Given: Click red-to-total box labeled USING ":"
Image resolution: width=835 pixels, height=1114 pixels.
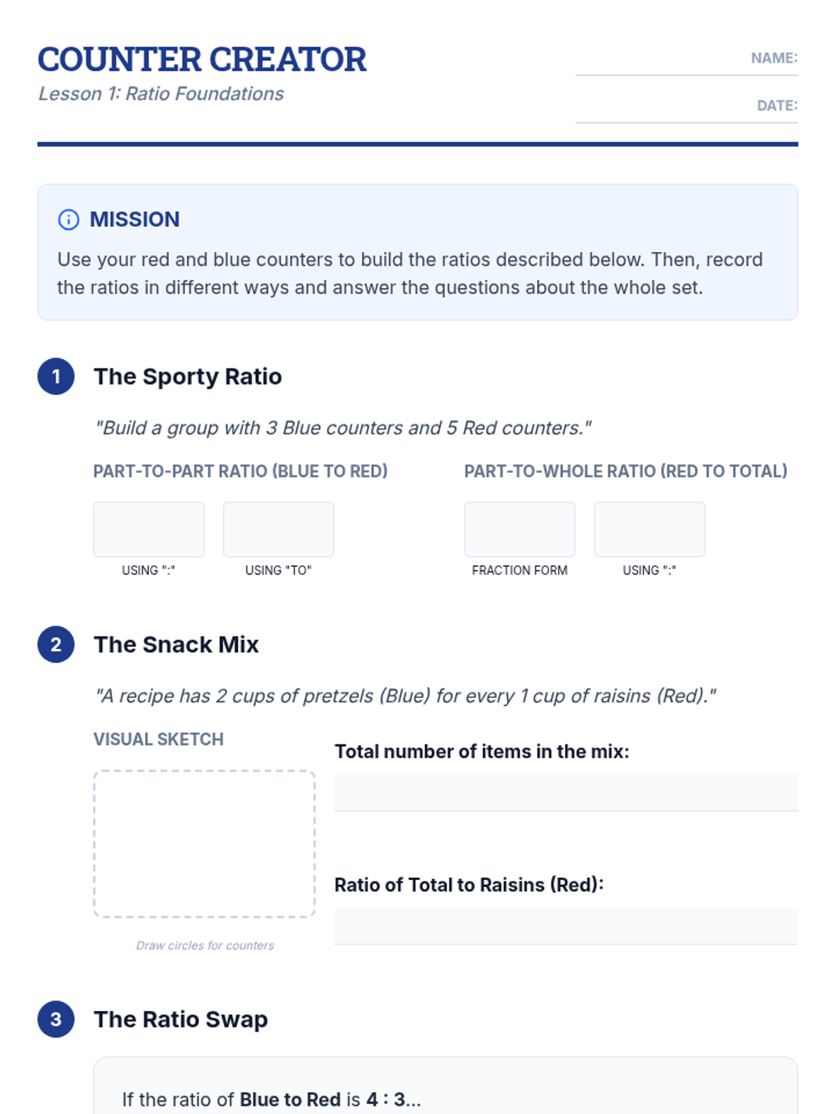Looking at the screenshot, I should [x=649, y=529].
